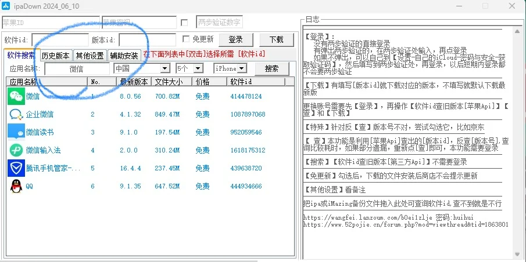Select the 腾讯手机管家 row name

(53, 168)
